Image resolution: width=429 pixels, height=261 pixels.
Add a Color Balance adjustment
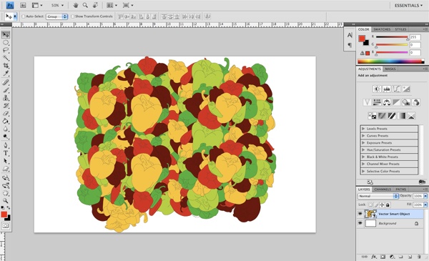387,102
